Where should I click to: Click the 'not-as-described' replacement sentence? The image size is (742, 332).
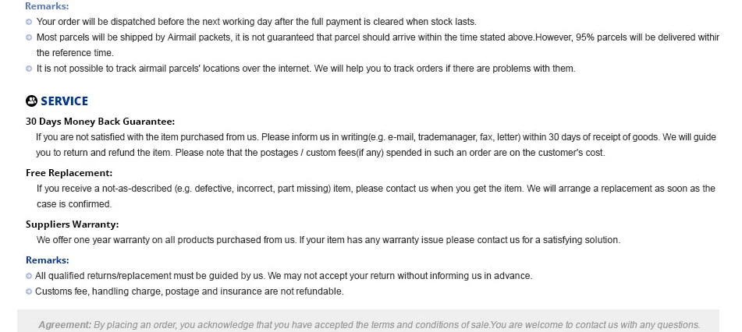pos(376,189)
